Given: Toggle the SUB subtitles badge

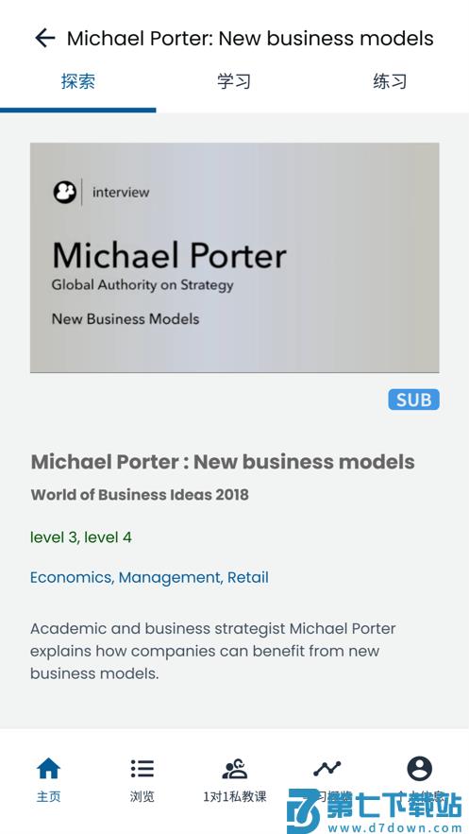Looking at the screenshot, I should click(x=413, y=400).
